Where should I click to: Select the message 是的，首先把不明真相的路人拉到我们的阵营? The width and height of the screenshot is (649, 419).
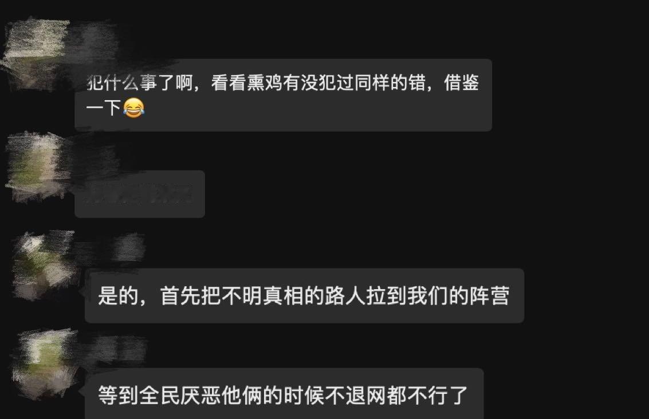point(304,296)
